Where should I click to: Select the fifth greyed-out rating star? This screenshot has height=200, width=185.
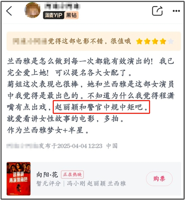point(171,41)
